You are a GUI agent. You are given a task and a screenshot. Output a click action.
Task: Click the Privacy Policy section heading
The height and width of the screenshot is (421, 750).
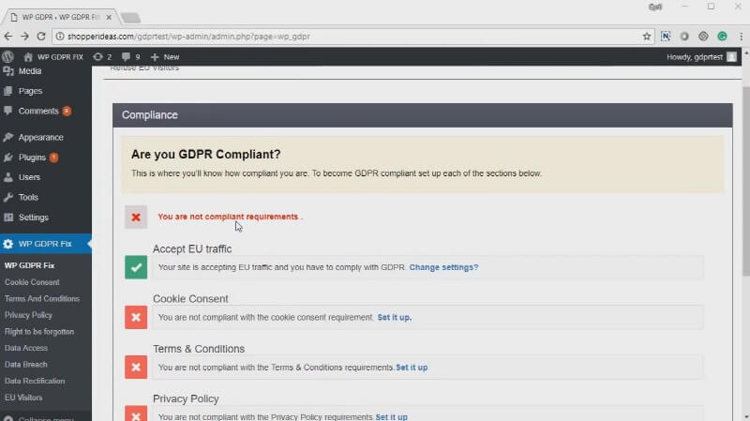pyautogui.click(x=186, y=398)
